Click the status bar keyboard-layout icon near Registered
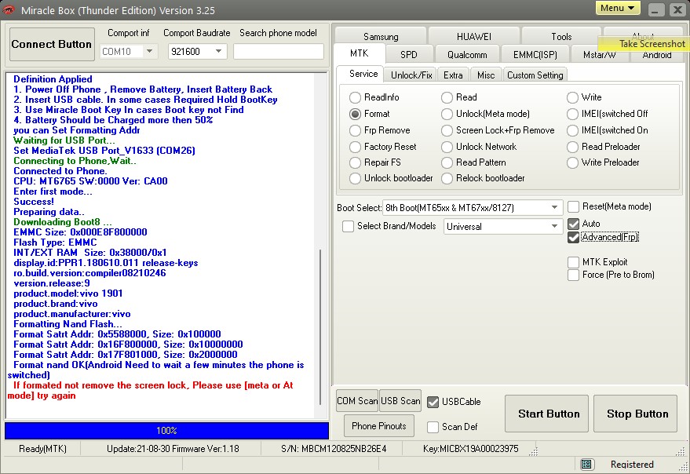 [586, 464]
